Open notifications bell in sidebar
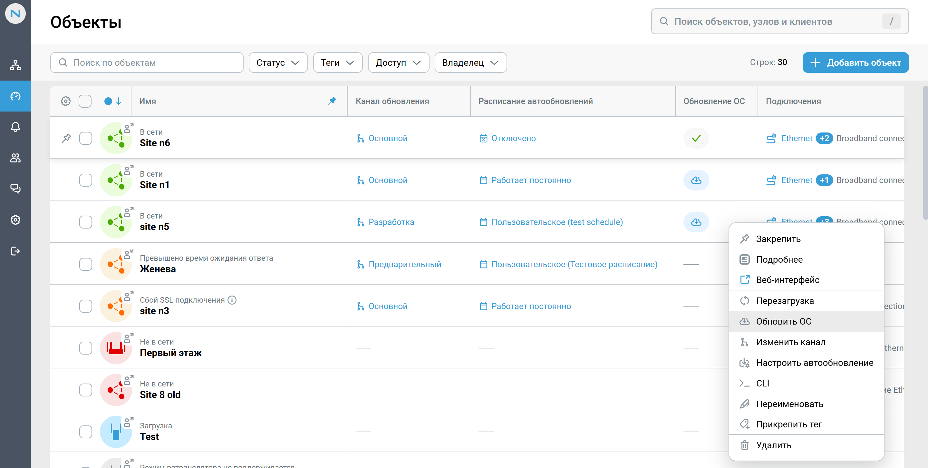928x468 pixels. (x=15, y=127)
